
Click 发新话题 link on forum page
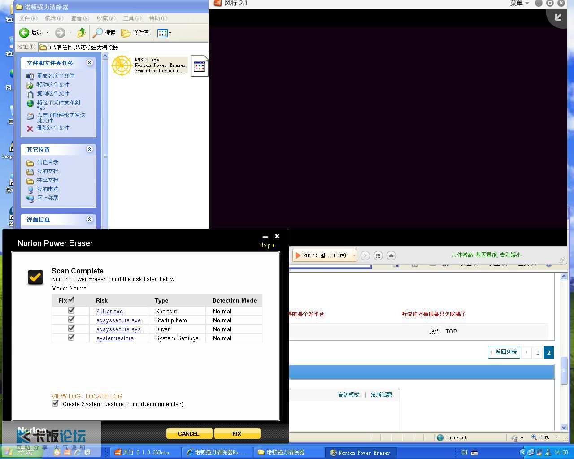(x=381, y=394)
